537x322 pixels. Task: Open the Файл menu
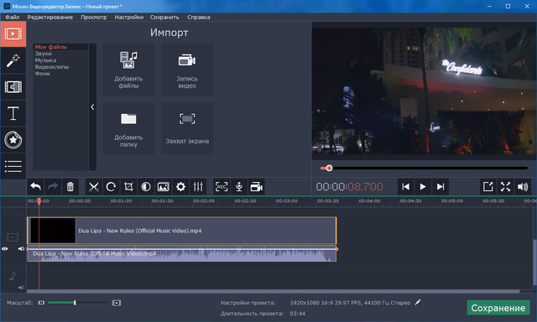13,17
